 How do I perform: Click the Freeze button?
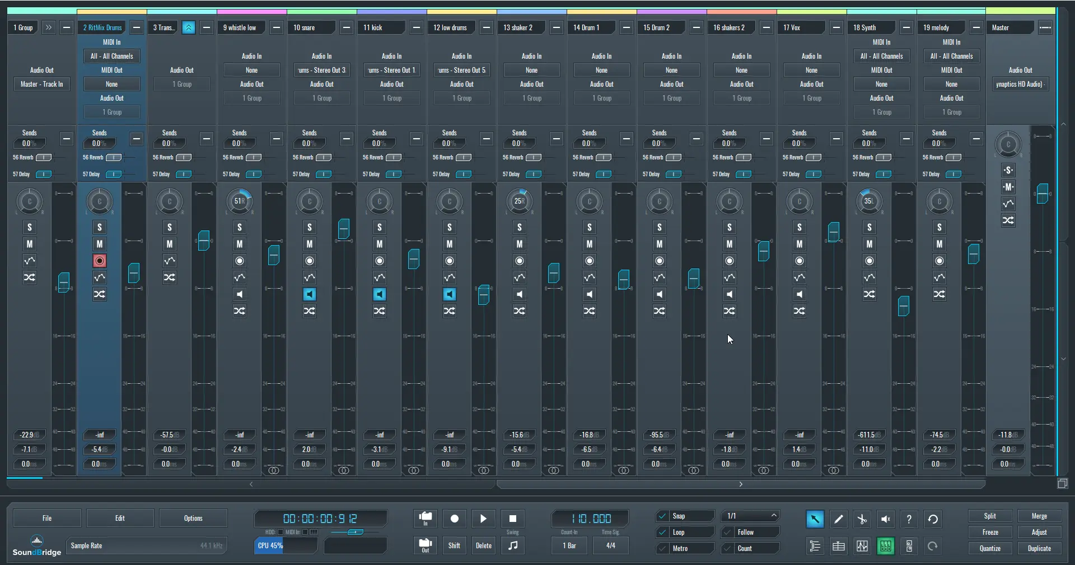tap(990, 533)
